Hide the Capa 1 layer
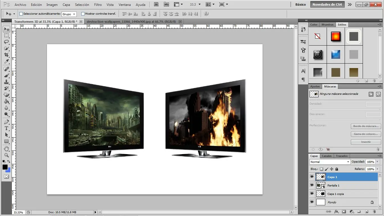This screenshot has width=384, height=216. pos(312,177)
